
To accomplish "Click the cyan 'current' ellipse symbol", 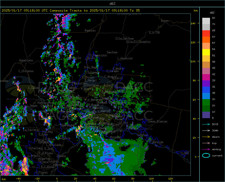I will 206,155.
